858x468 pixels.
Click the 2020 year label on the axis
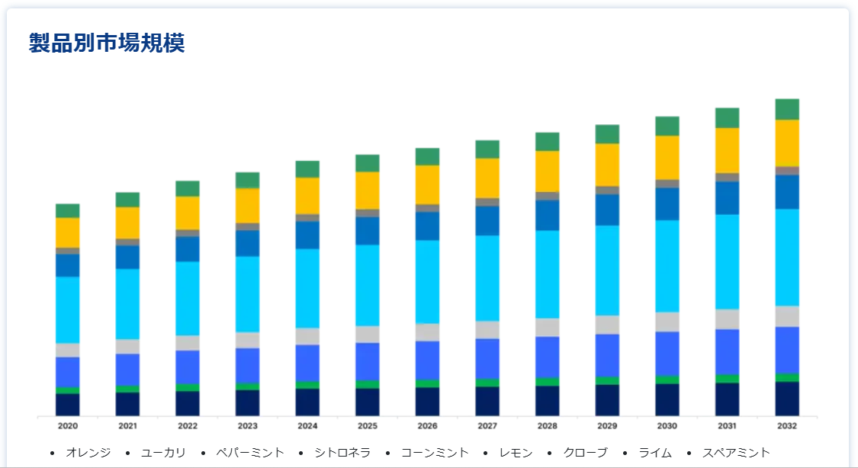click(x=68, y=425)
